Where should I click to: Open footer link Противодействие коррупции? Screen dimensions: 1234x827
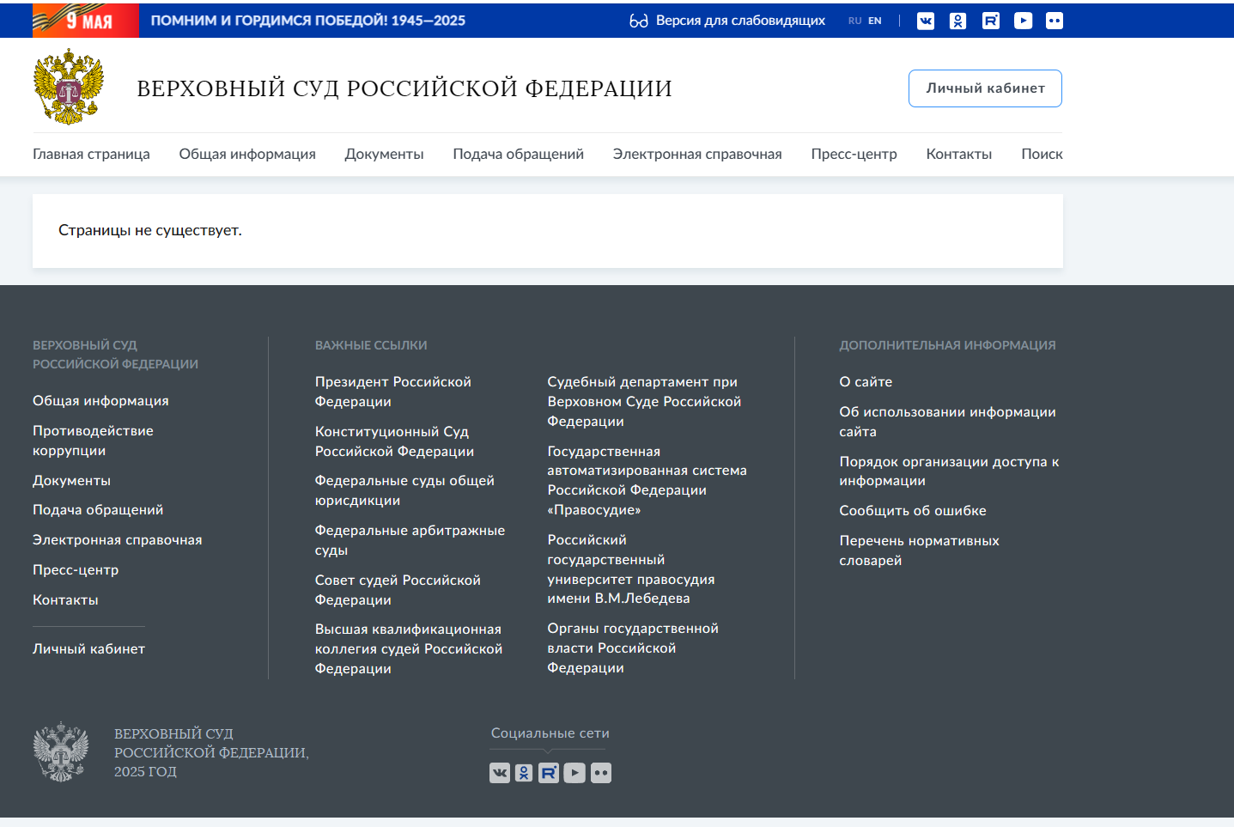click(93, 441)
